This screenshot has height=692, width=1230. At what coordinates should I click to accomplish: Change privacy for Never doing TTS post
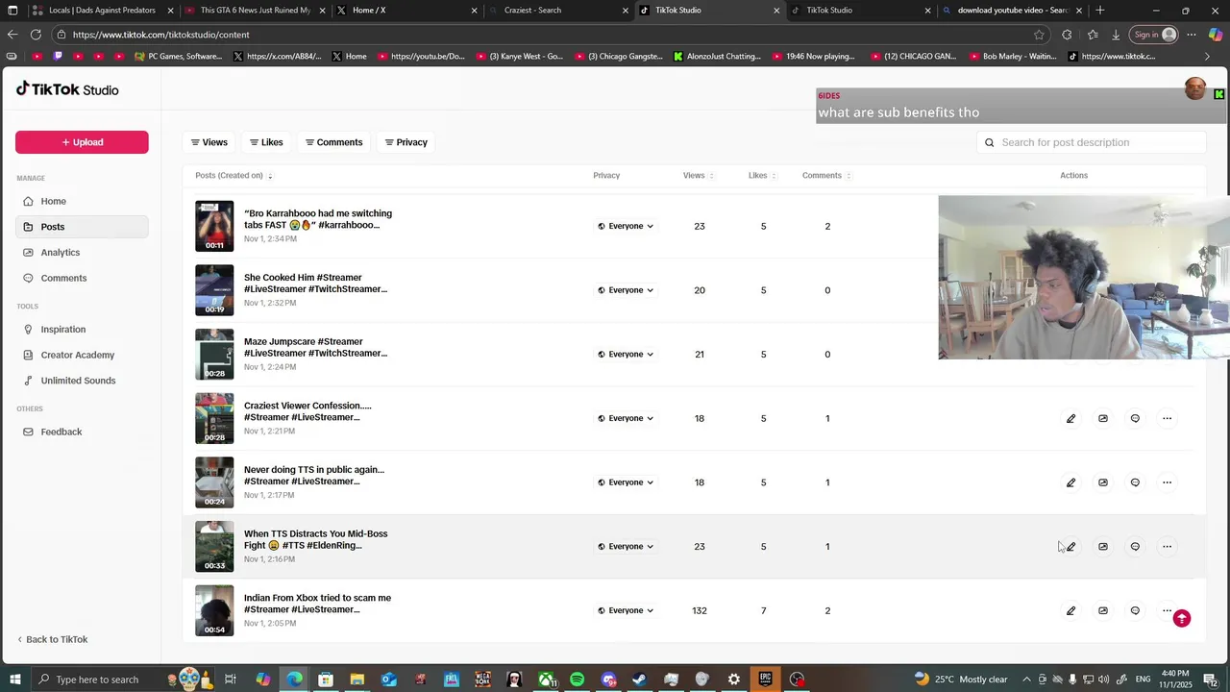tap(626, 482)
